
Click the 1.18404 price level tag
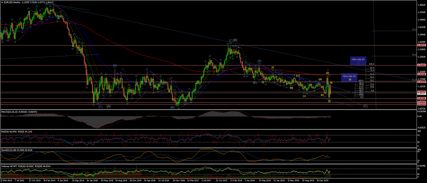(422, 65)
